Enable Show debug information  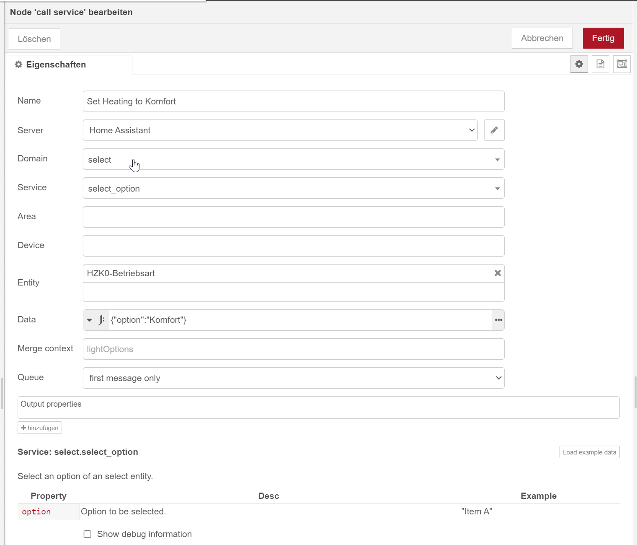coord(87,534)
